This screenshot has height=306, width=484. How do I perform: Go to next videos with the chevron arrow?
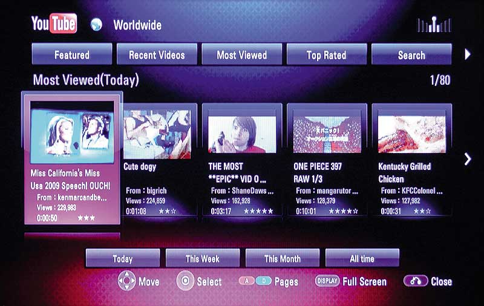pyautogui.click(x=468, y=159)
